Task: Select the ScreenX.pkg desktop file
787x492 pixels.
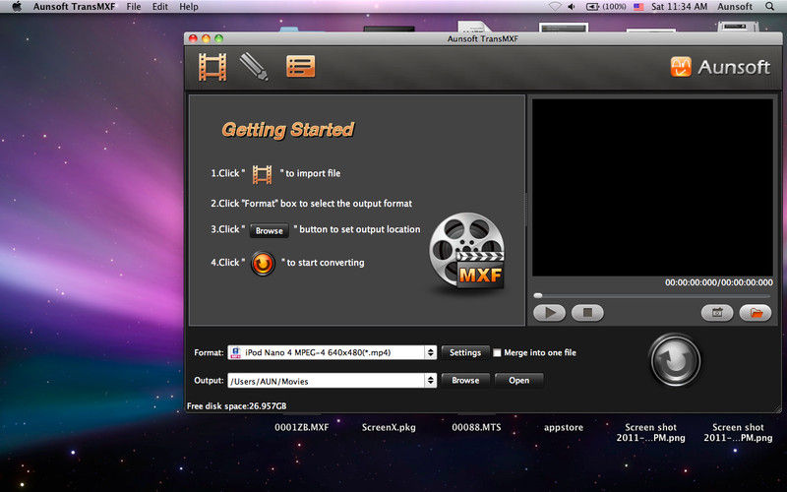Action: (389, 427)
